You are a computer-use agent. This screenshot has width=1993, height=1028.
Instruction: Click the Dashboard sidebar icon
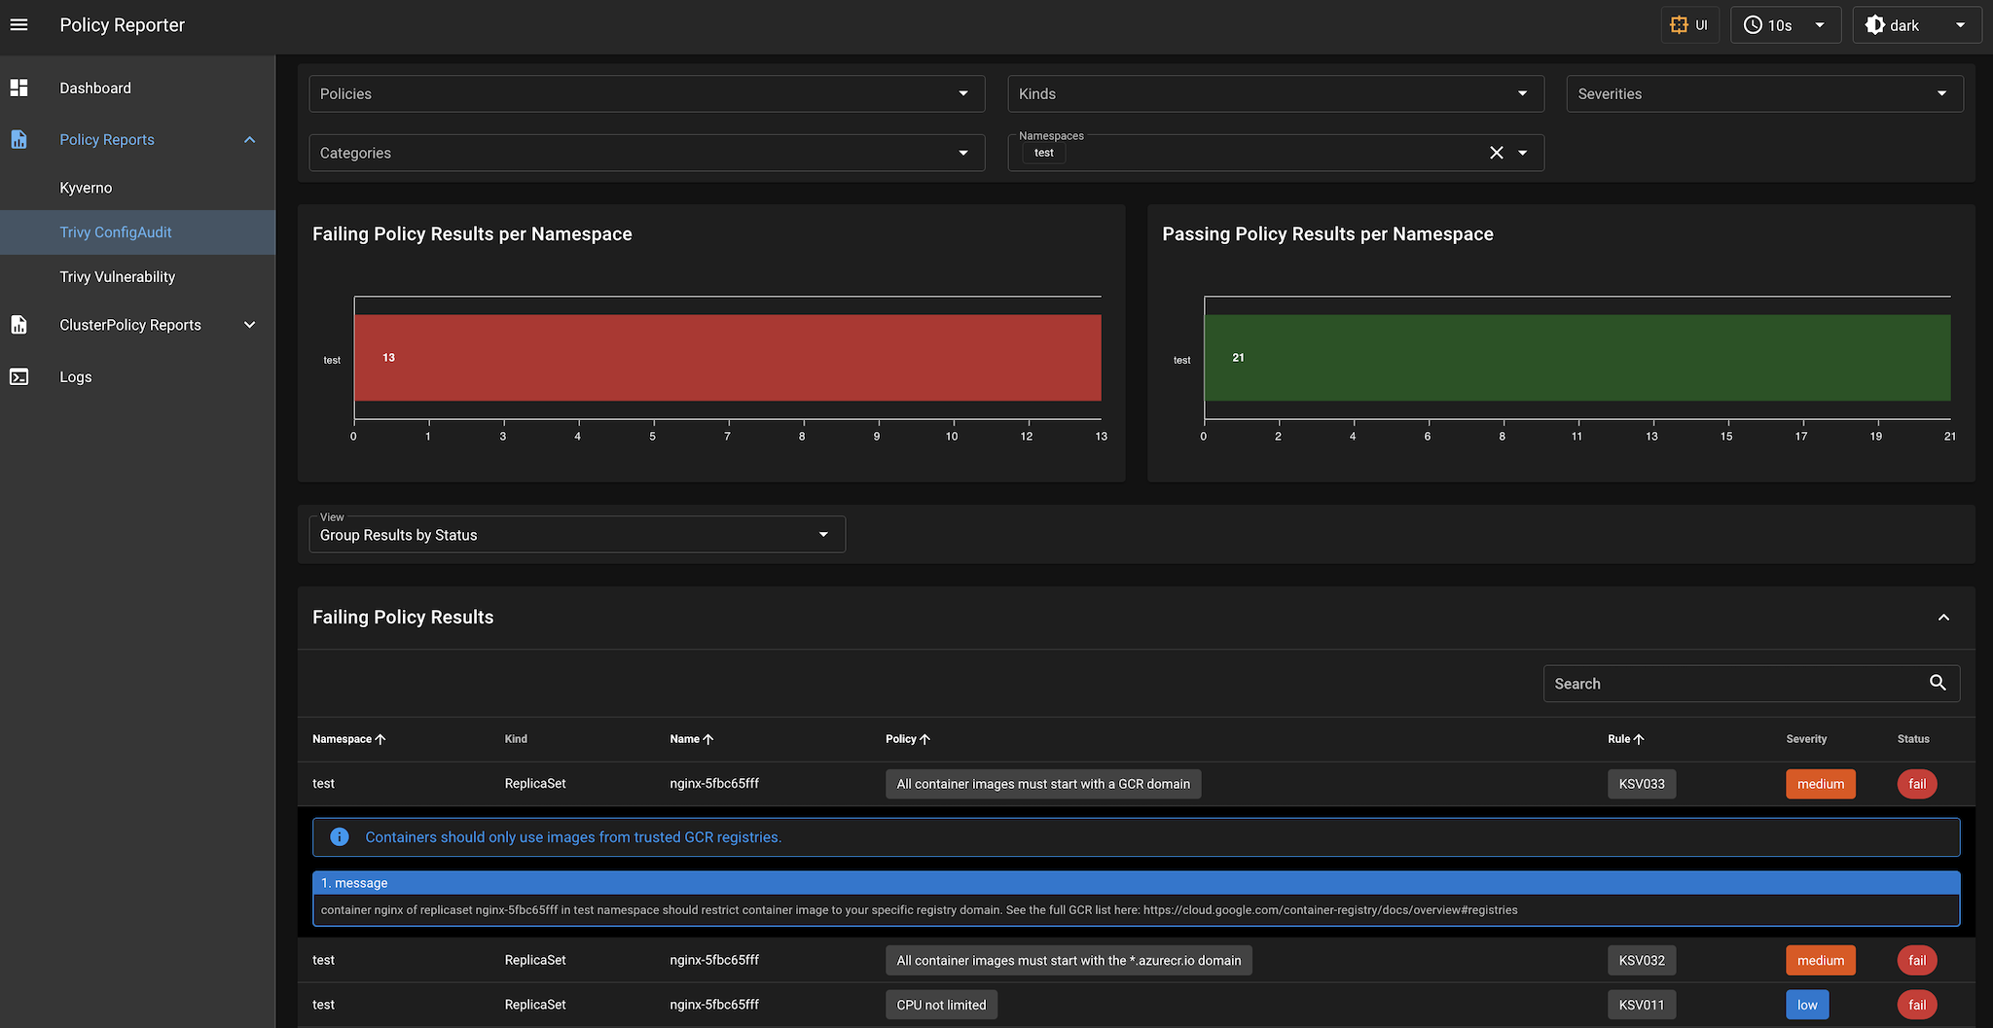pos(19,88)
